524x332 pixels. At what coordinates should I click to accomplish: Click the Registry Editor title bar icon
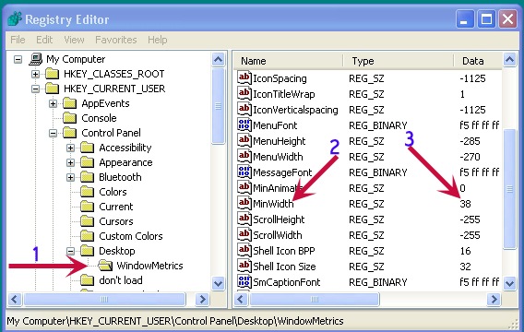[x=15, y=18]
